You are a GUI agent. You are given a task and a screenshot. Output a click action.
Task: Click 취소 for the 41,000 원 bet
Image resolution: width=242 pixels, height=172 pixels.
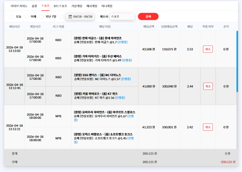click(208, 86)
